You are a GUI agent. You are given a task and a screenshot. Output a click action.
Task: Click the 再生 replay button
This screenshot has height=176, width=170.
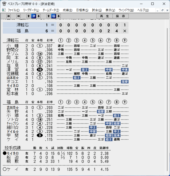104,16
